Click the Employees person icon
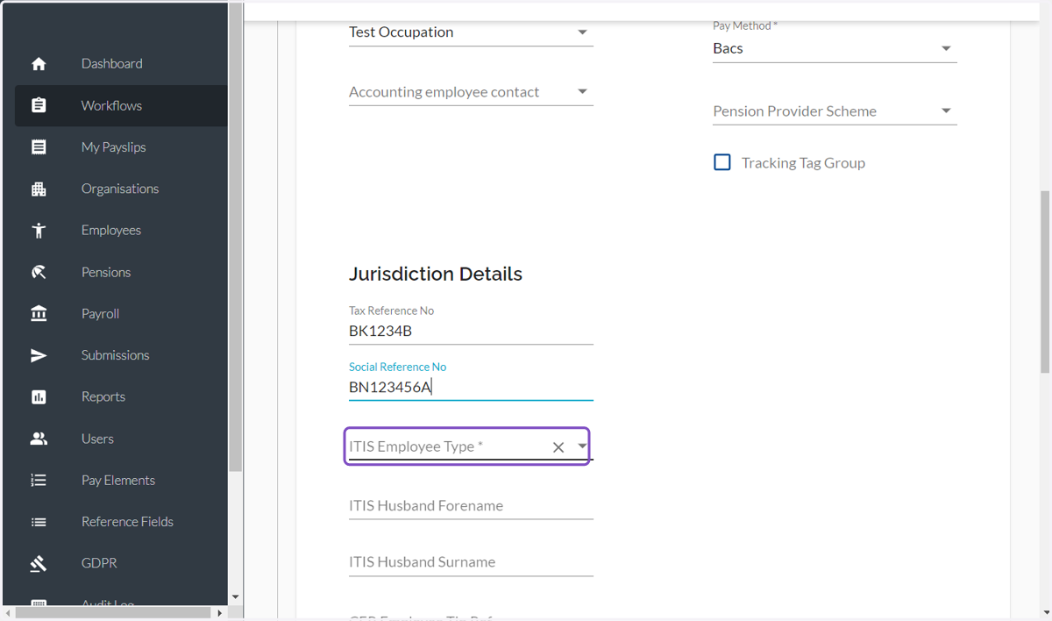The image size is (1052, 621). [39, 231]
